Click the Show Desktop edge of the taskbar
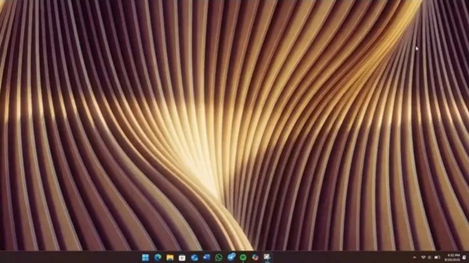 tap(468, 257)
